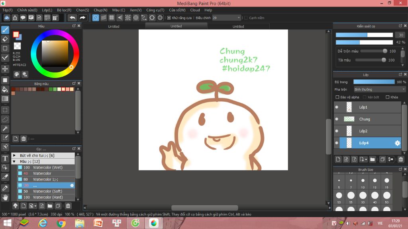This screenshot has height=229, width=408.
Task: Select the Watercolor (Hard) brush
Action: 46,197
